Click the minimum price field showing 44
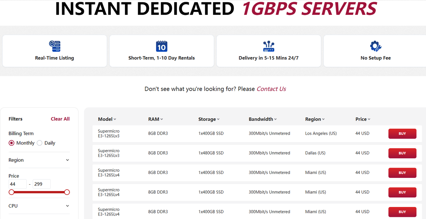 17,184
